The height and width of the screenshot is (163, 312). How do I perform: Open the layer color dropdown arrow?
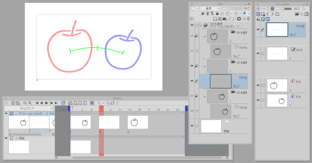click(249, 14)
